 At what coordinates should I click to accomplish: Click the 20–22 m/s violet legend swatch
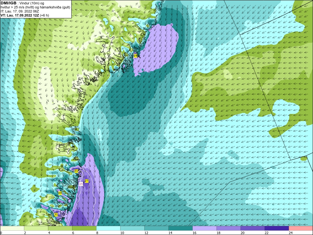(253, 228)
